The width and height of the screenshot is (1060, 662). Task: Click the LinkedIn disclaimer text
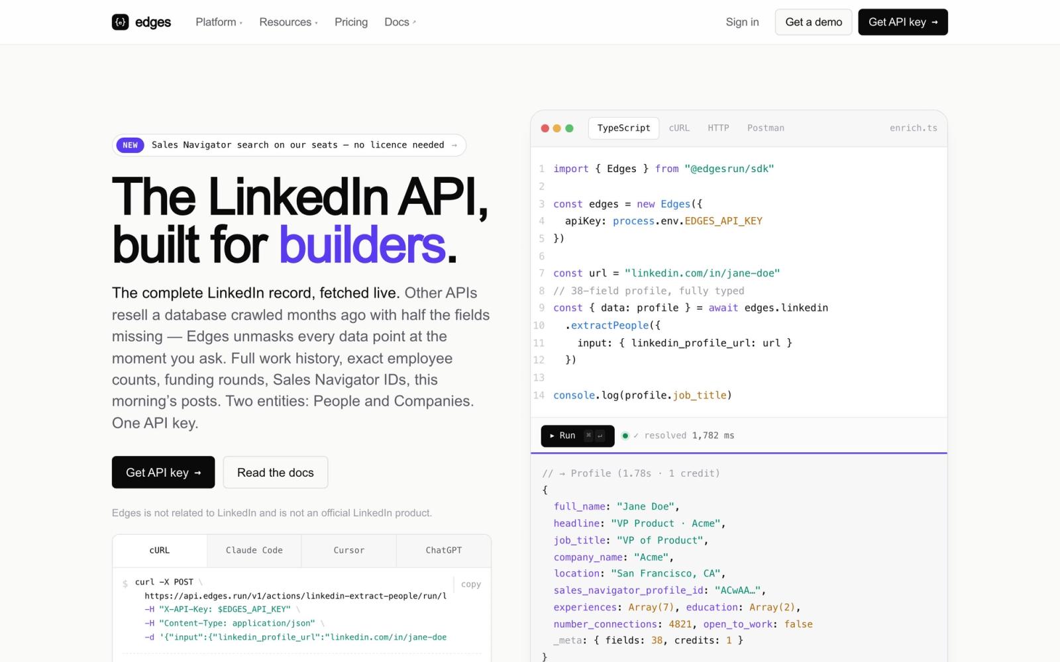click(x=272, y=513)
